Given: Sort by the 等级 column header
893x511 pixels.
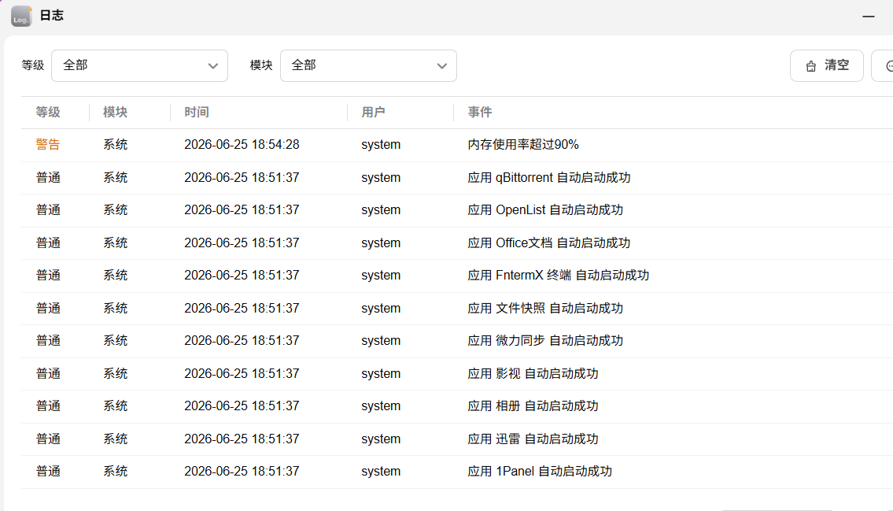Looking at the screenshot, I should click(x=48, y=113).
